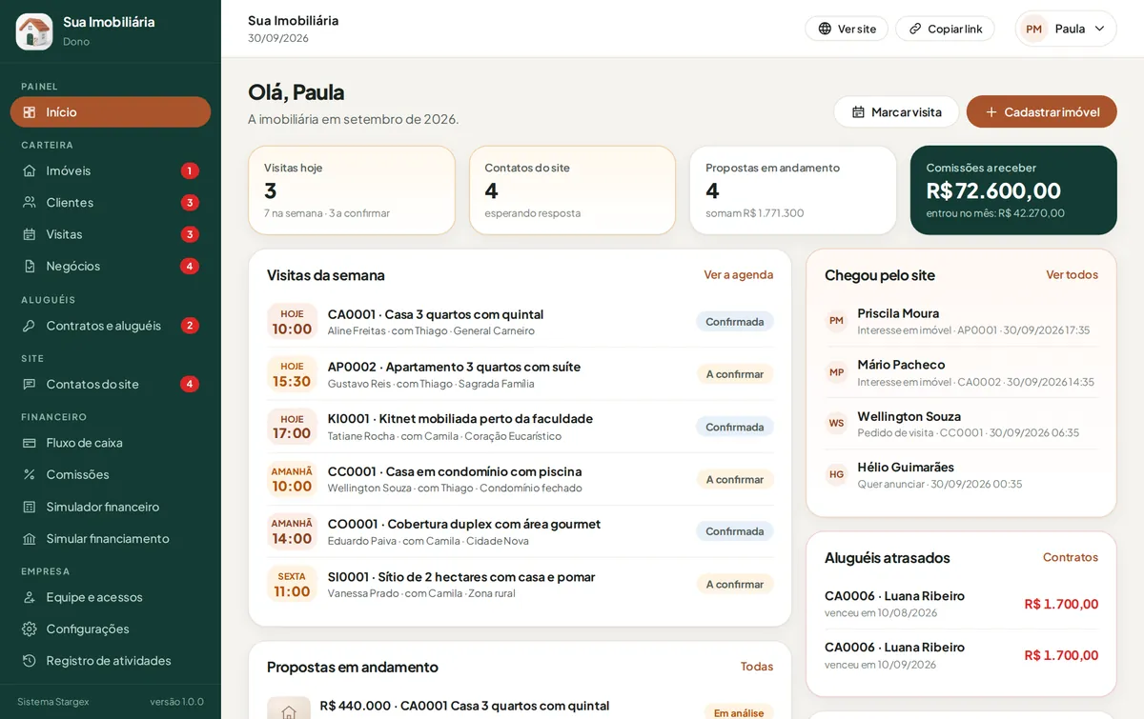Open the SI0001 Sítio de 2 hectares visit
The width and height of the screenshot is (1144, 719).
[x=520, y=584]
